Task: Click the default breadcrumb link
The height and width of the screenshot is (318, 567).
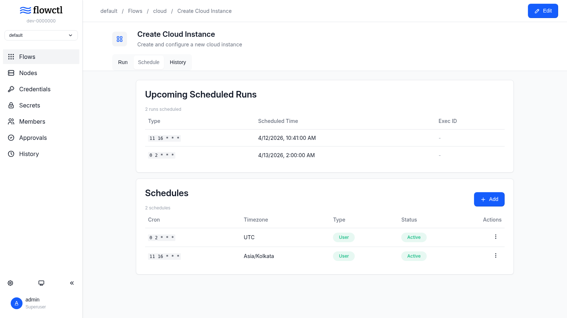Action: point(109,11)
